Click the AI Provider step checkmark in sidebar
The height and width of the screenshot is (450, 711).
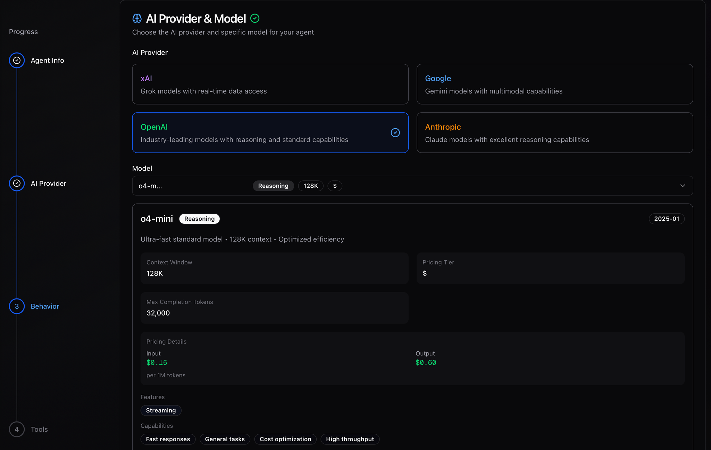coord(16,183)
